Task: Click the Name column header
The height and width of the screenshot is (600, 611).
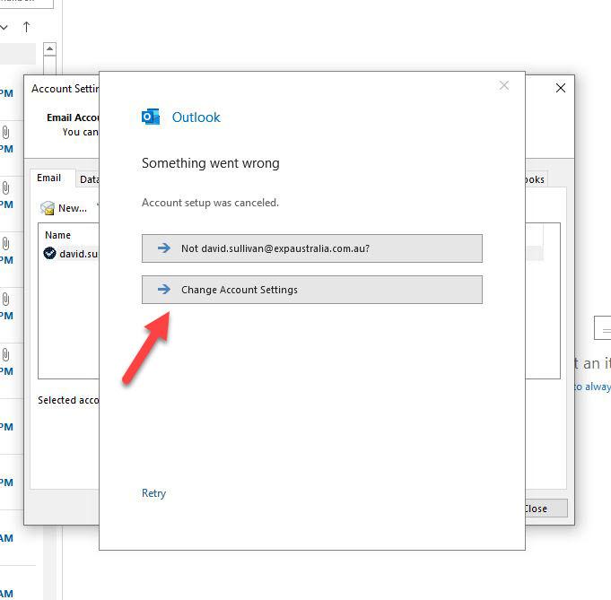Action: 57,235
